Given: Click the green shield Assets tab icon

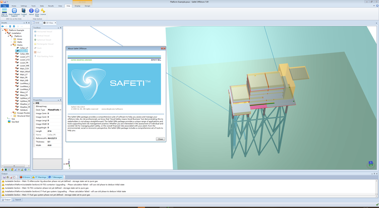Looking at the screenshot, I should (6, 170).
